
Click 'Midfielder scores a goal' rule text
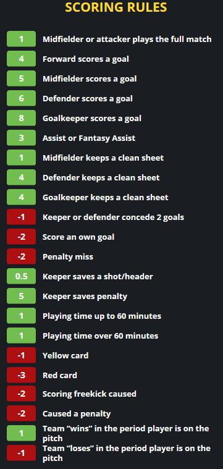90,78
